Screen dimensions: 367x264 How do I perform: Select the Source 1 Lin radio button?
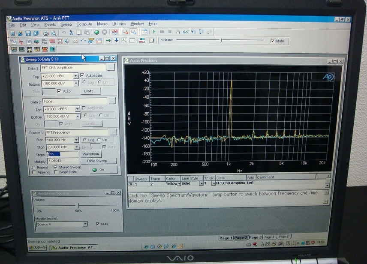pos(99,140)
